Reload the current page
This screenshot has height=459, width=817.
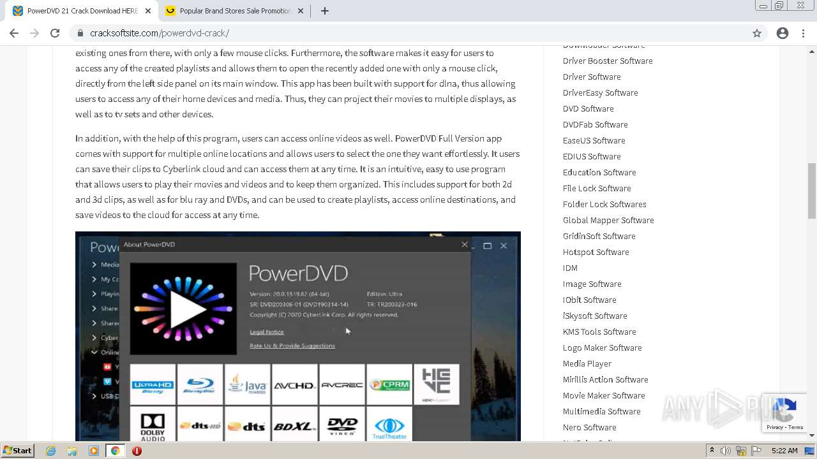(x=55, y=33)
